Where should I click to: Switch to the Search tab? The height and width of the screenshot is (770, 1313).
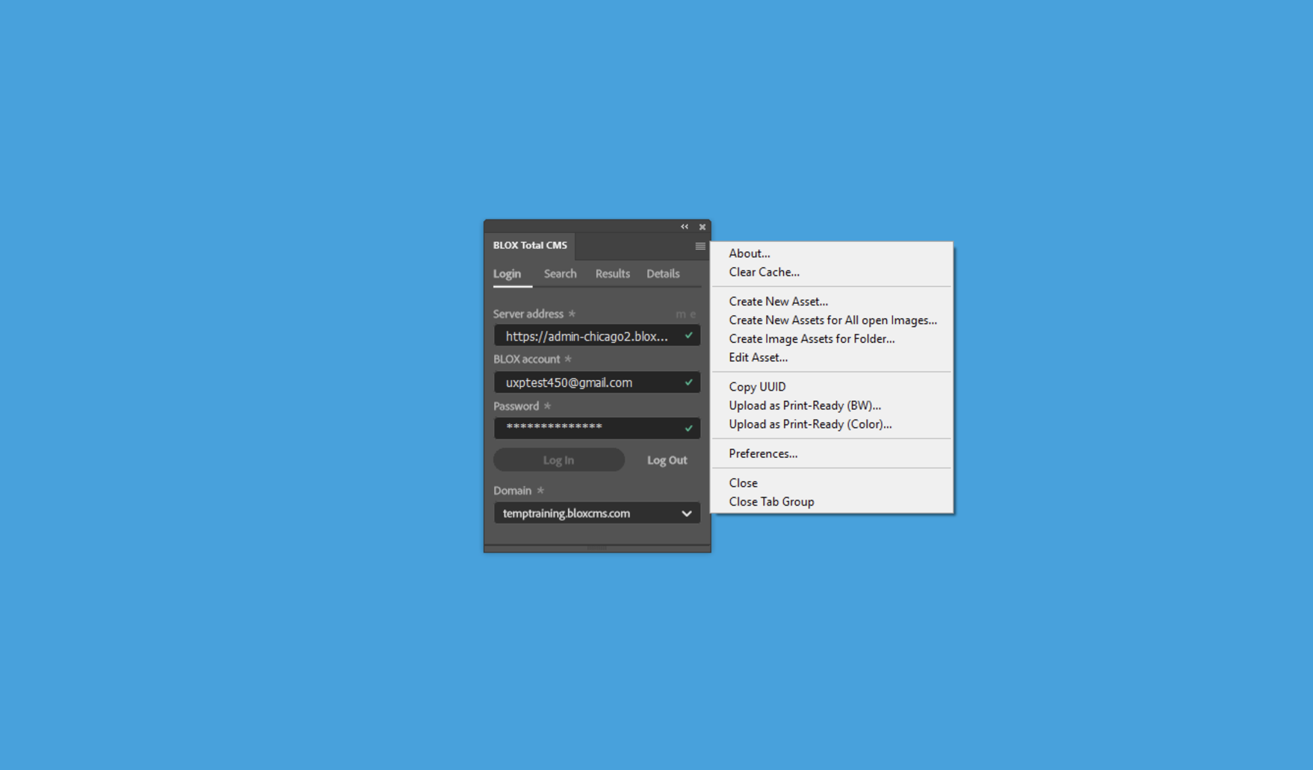coord(560,274)
